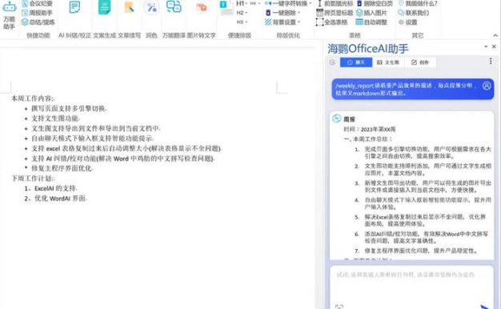Open the task pane options dropdown arrow

tap(486, 46)
